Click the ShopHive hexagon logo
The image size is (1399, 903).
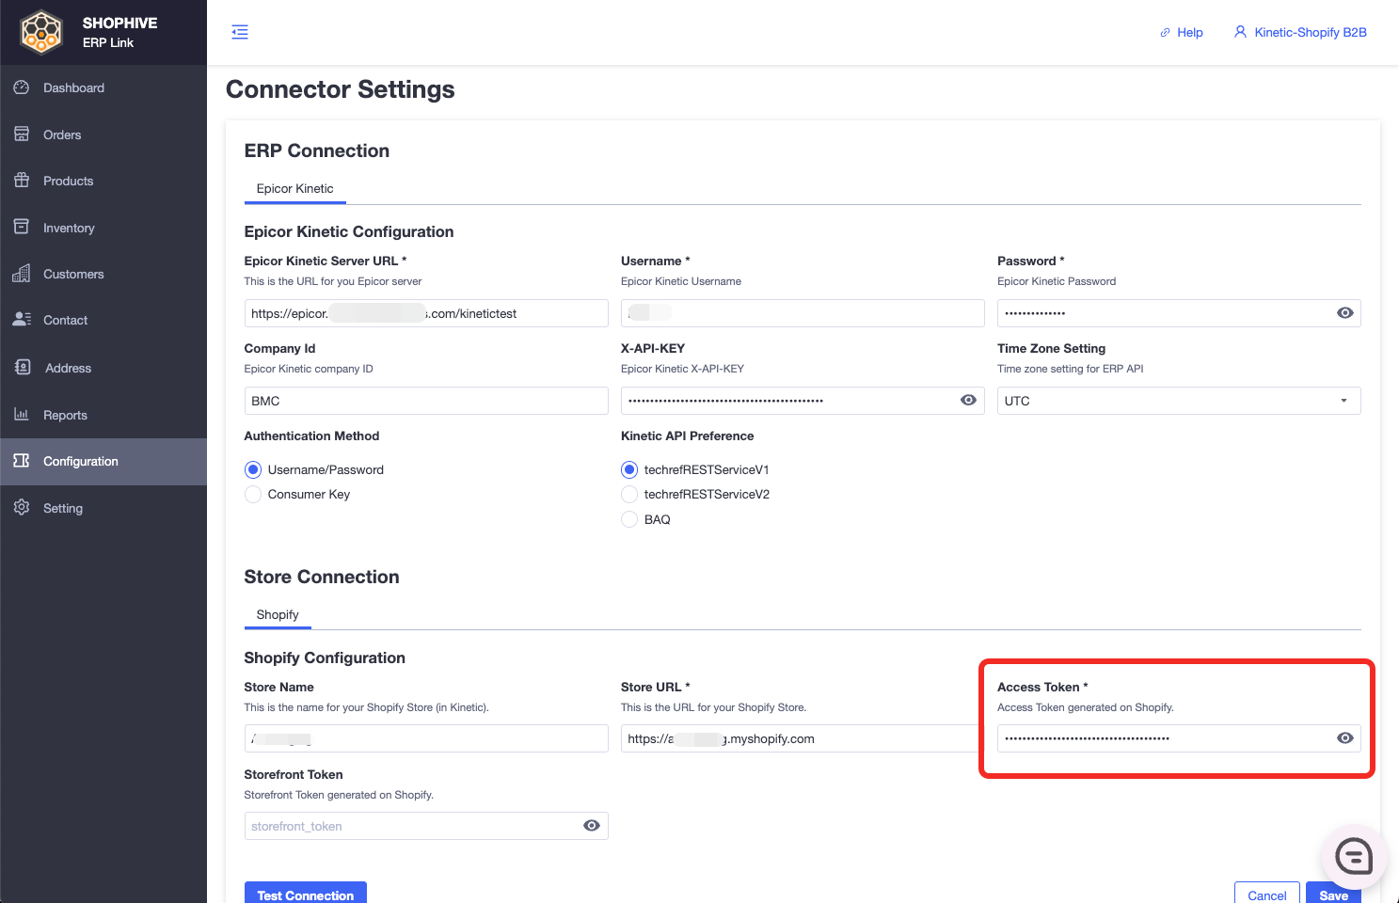point(41,32)
